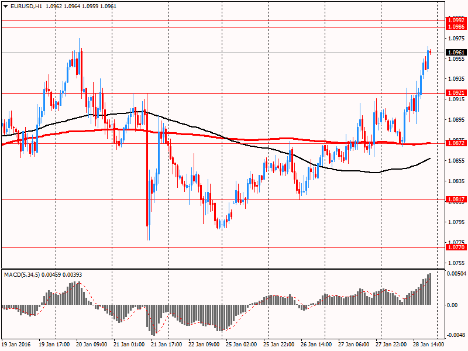Viewport: 468px width, 351px height.
Task: Click the 1.0895 price scale value
Action: 457,120
